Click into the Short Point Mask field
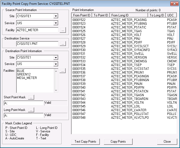180x148 pixels. tap(24, 103)
